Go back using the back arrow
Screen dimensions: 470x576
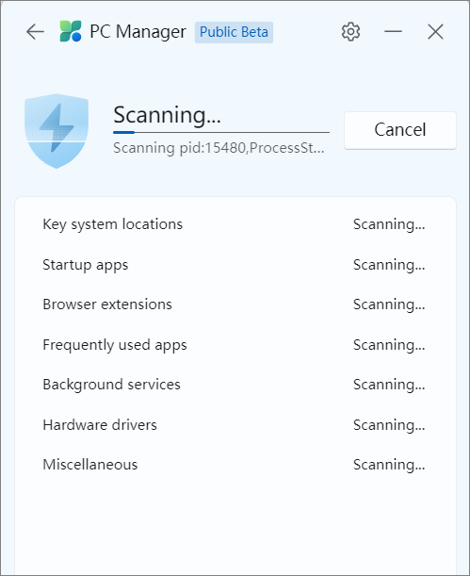tap(35, 32)
